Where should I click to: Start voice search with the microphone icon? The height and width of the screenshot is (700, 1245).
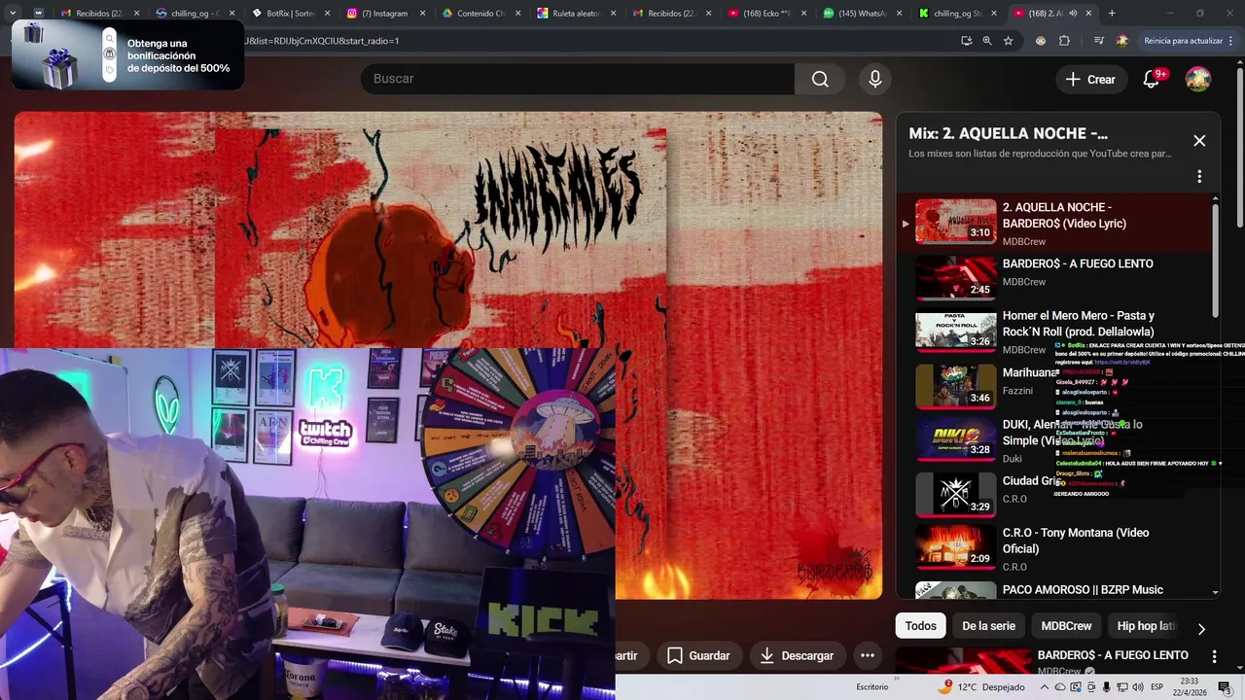875,79
